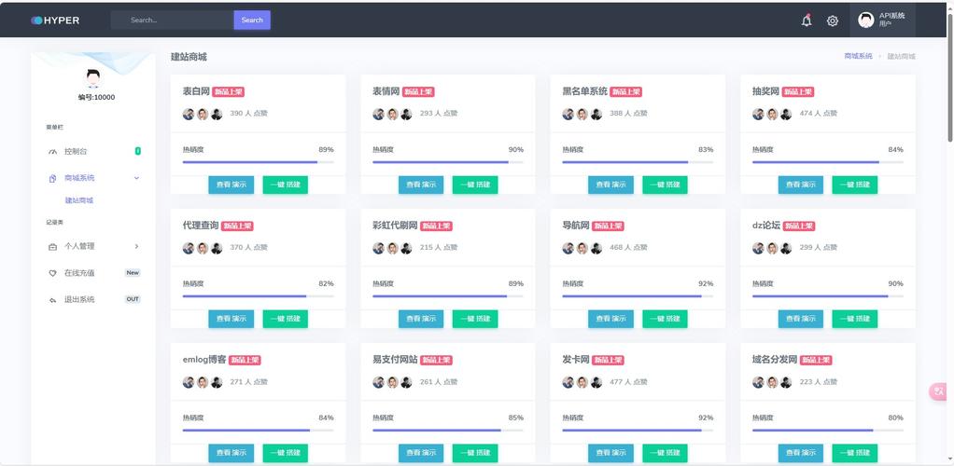954x466 pixels.
Task: Select 建站商城 submenu item
Action: click(79, 200)
